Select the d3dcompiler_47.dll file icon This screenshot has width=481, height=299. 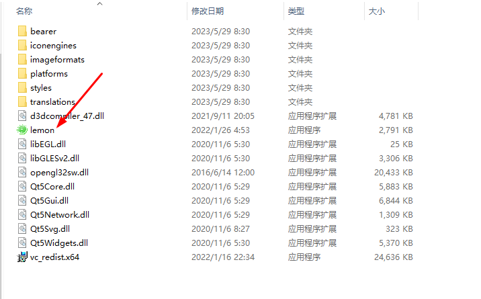point(22,116)
